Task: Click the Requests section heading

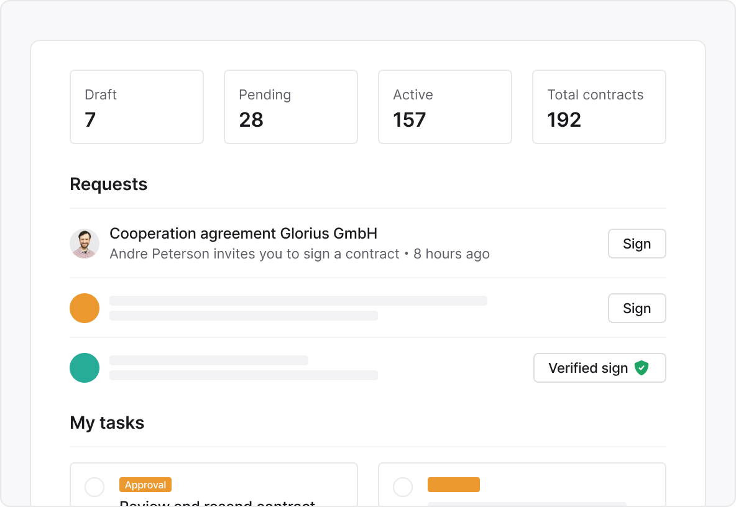Action: pos(109,185)
